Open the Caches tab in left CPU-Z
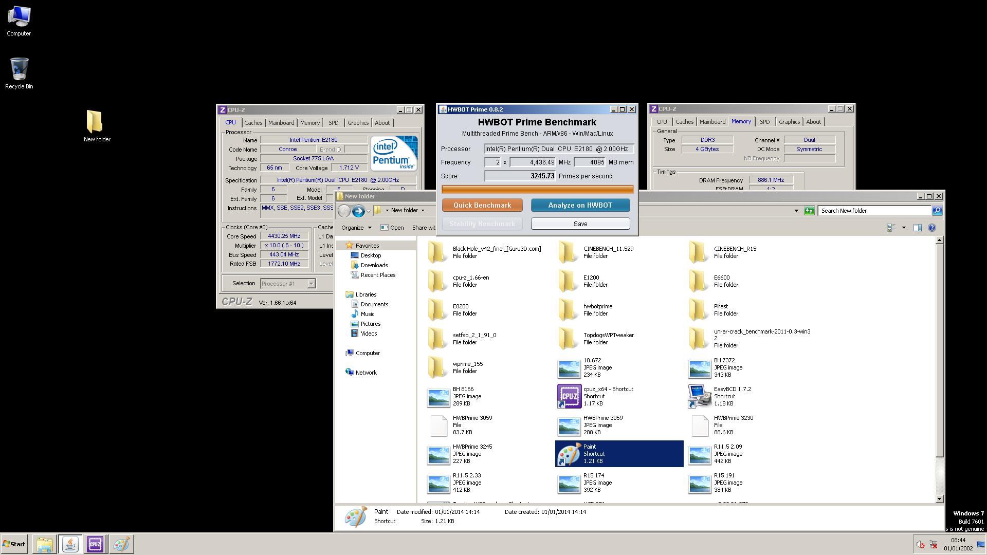Screen dimensions: 987x555 [x=253, y=123]
